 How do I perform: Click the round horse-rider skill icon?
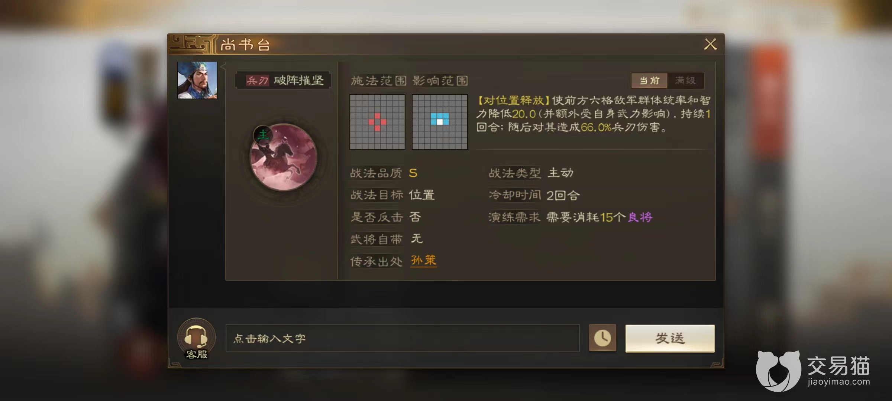[x=284, y=157]
